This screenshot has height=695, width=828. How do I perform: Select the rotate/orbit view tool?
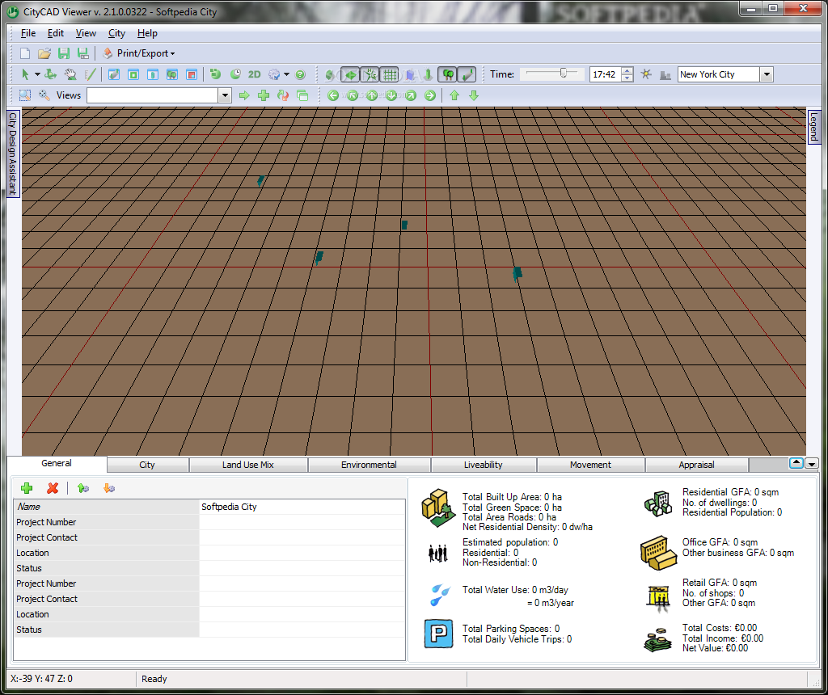click(x=51, y=74)
